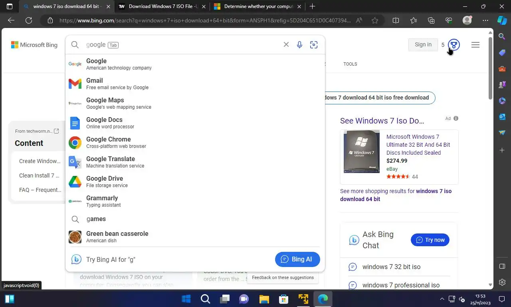This screenshot has height=307, width=511.
Task: Open Edge profile avatar
Action: 467,20
